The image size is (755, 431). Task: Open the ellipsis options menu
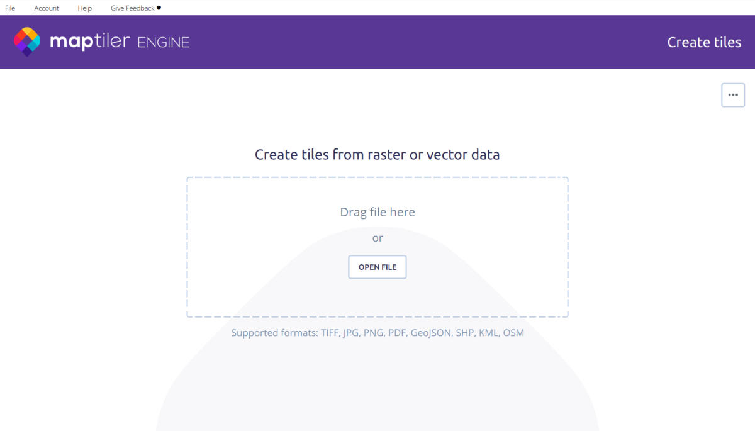coord(732,94)
